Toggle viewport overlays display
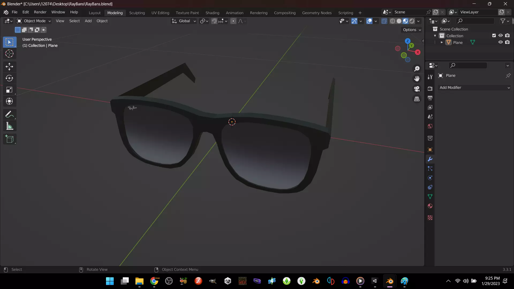Image resolution: width=514 pixels, height=289 pixels. 369,21
